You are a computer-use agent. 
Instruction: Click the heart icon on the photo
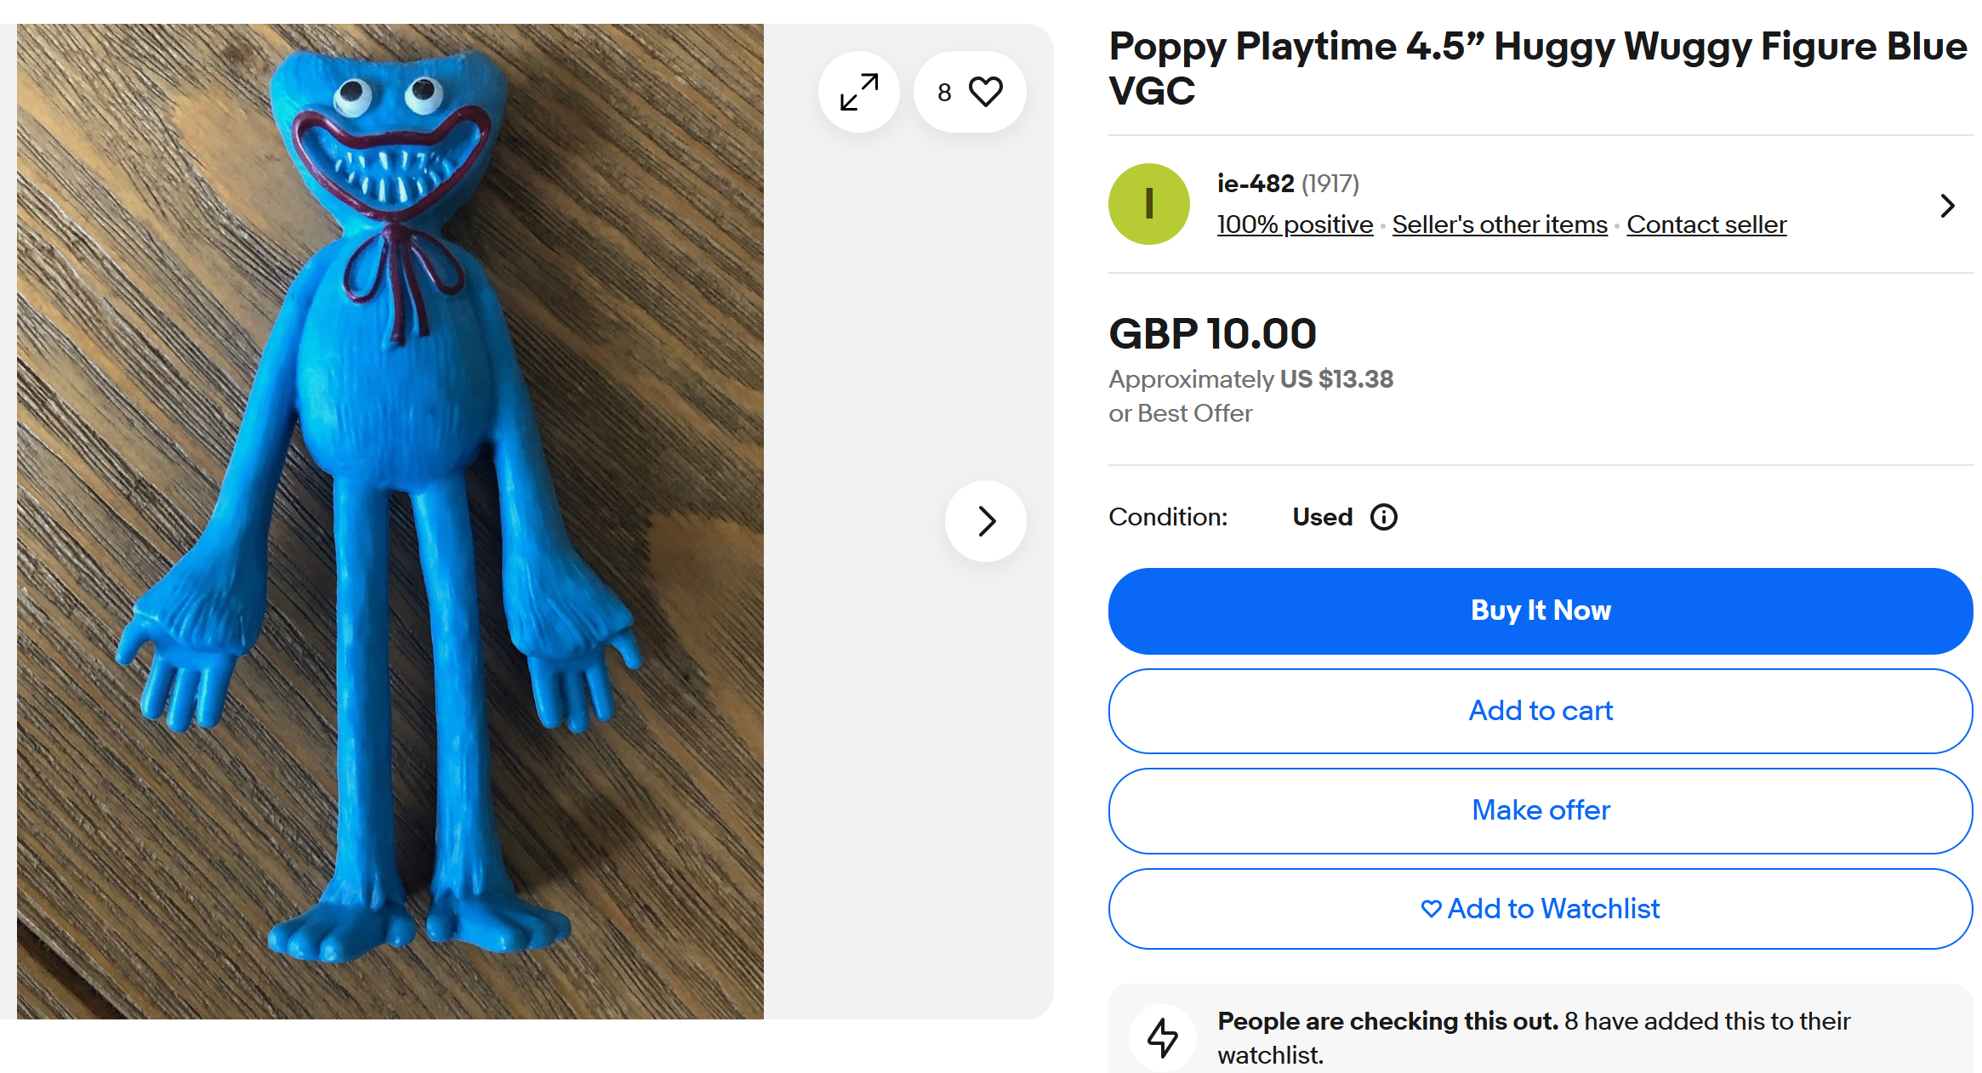pos(986,92)
